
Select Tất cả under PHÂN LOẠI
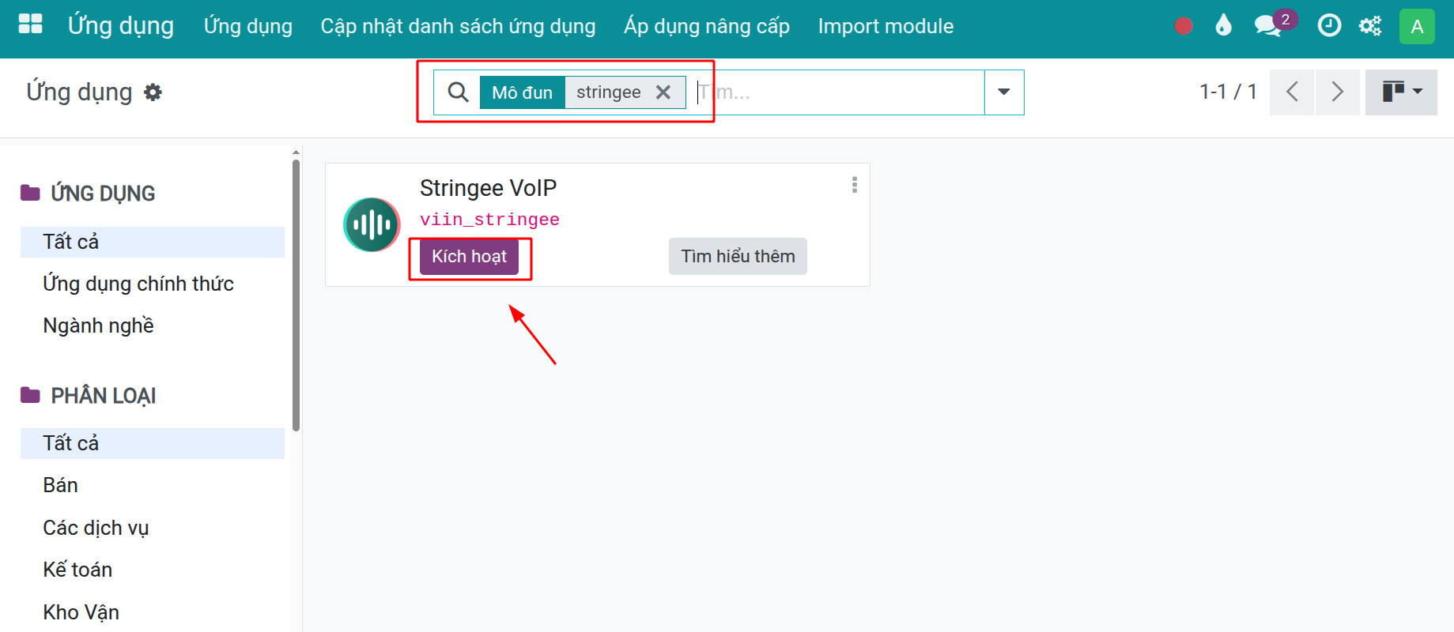153,443
